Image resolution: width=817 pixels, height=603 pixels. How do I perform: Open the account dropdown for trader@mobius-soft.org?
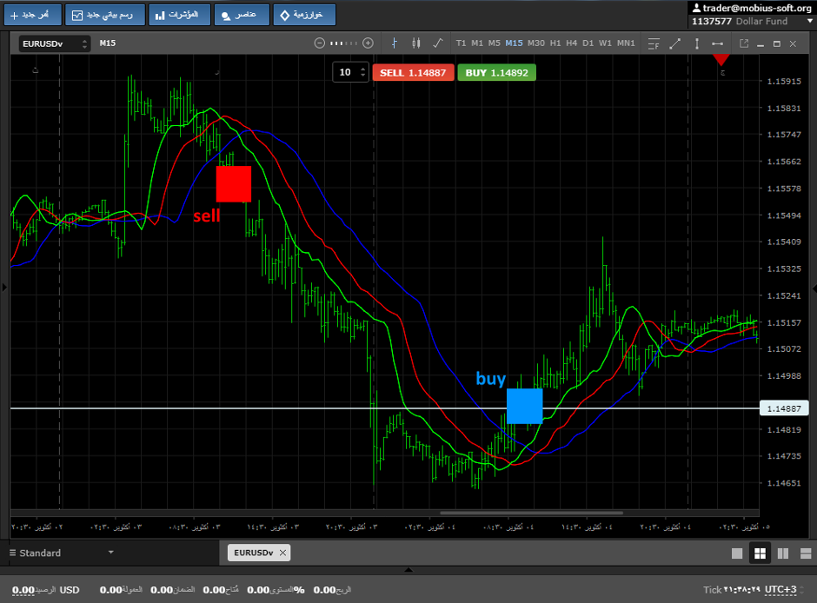coord(810,22)
